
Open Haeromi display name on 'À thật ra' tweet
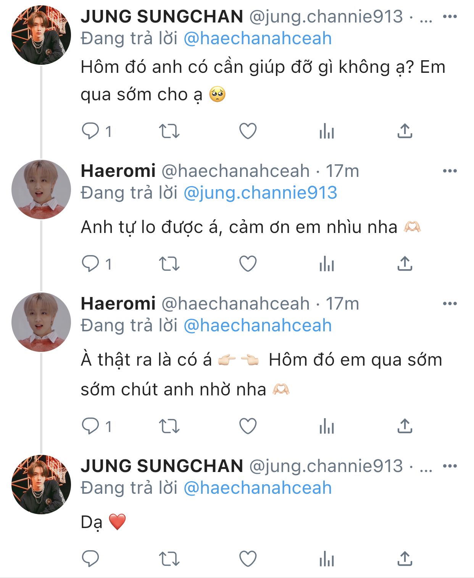118,303
